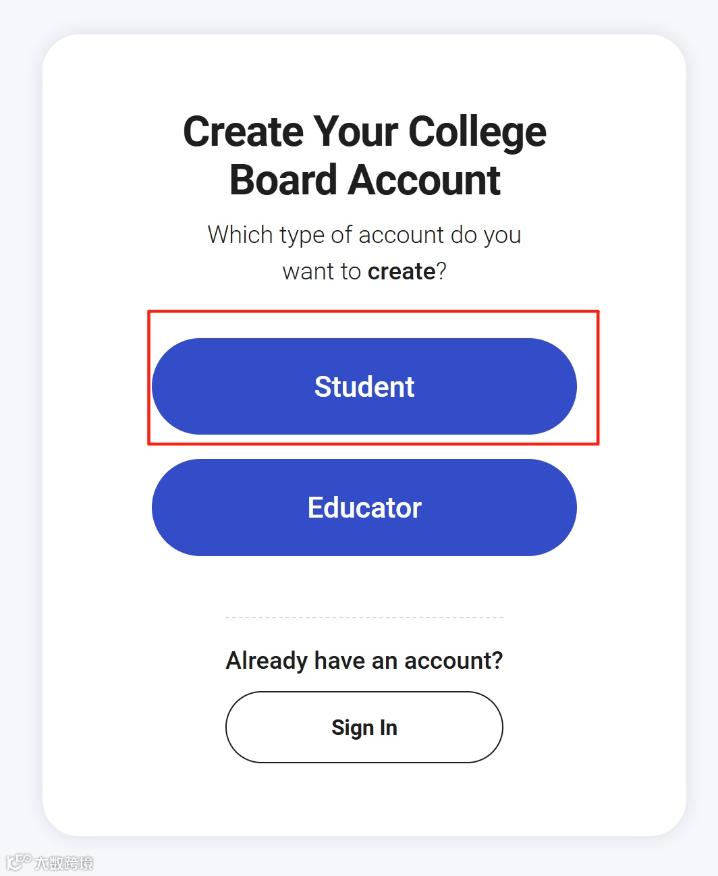Tap the Sign In label in the outlined button
The width and height of the screenshot is (718, 876).
click(x=364, y=728)
